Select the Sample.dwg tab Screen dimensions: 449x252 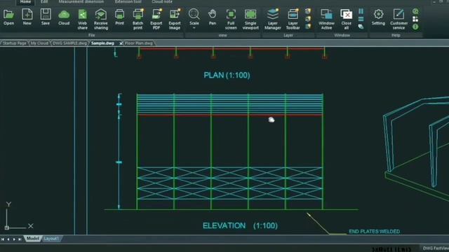[x=102, y=43]
